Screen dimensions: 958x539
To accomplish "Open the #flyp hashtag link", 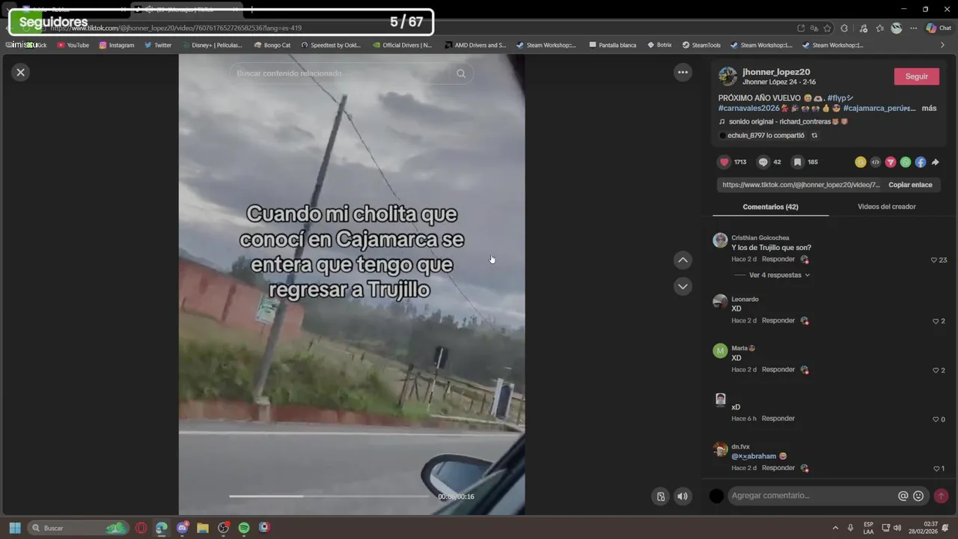I will [x=840, y=98].
